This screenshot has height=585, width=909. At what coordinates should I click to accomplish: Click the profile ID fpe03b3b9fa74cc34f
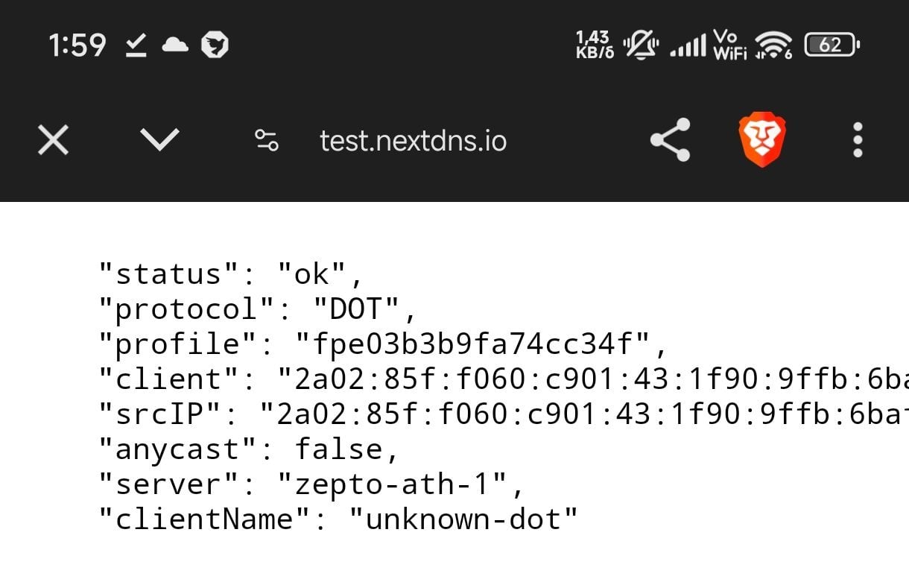473,344
